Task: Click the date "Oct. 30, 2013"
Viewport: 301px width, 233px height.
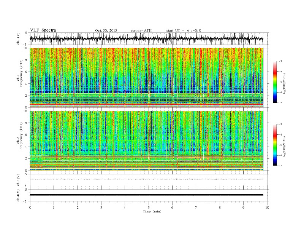Action: point(106,30)
